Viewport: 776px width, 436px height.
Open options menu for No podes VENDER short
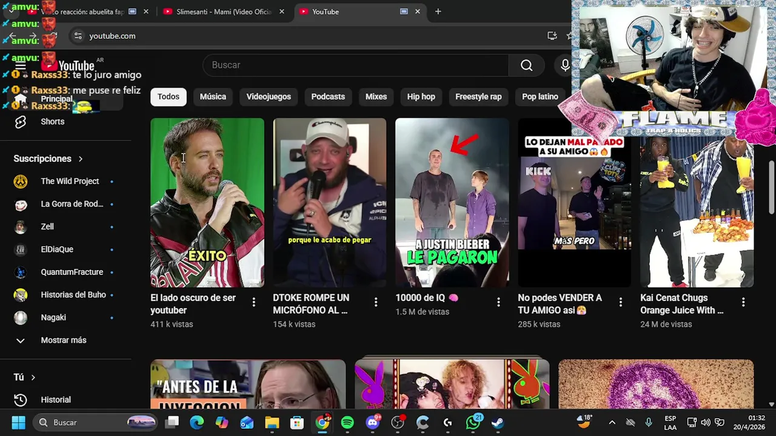tap(621, 302)
